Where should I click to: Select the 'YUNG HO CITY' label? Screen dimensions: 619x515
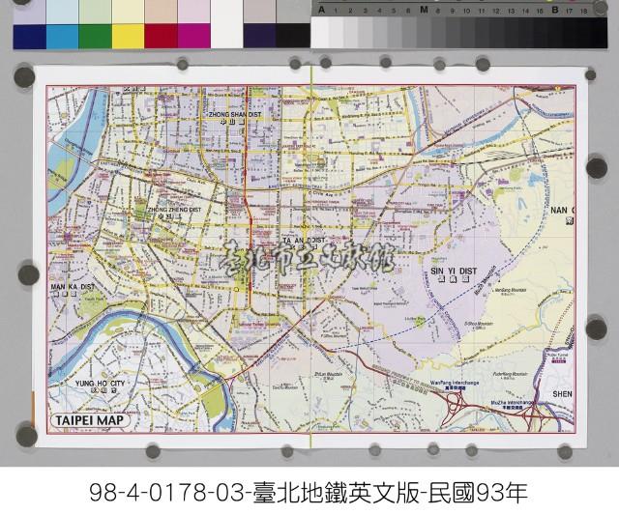[100, 384]
